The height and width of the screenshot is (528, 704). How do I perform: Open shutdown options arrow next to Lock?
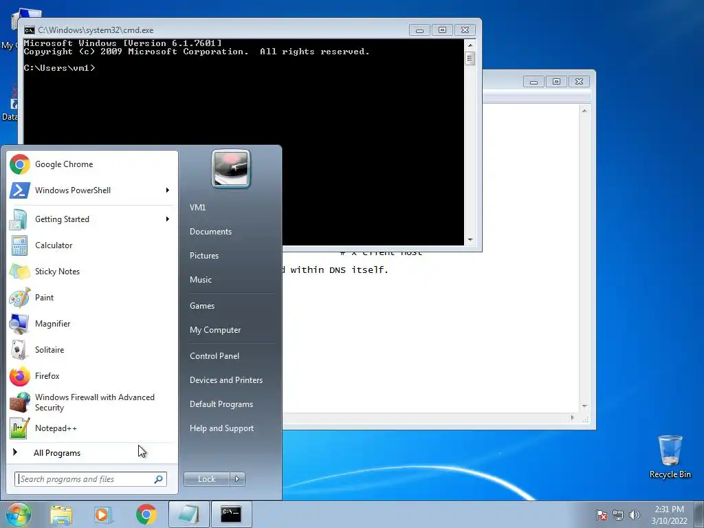point(237,479)
